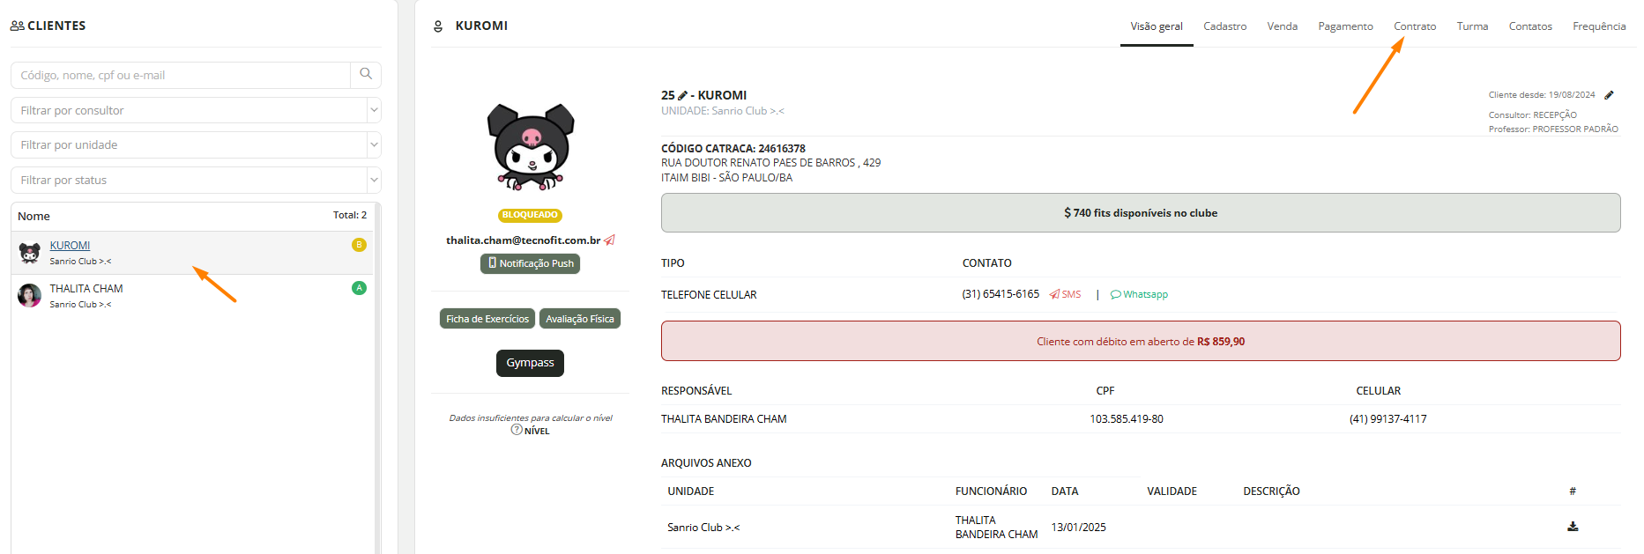This screenshot has height=554, width=1644.
Task: Click Whatsapp chat bubble icon
Action: pyautogui.click(x=1115, y=294)
